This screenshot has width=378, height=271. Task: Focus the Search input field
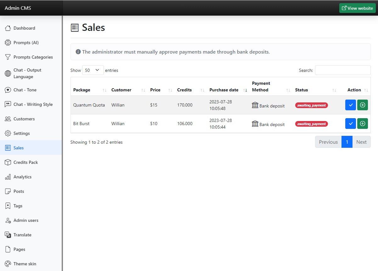tap(342, 70)
